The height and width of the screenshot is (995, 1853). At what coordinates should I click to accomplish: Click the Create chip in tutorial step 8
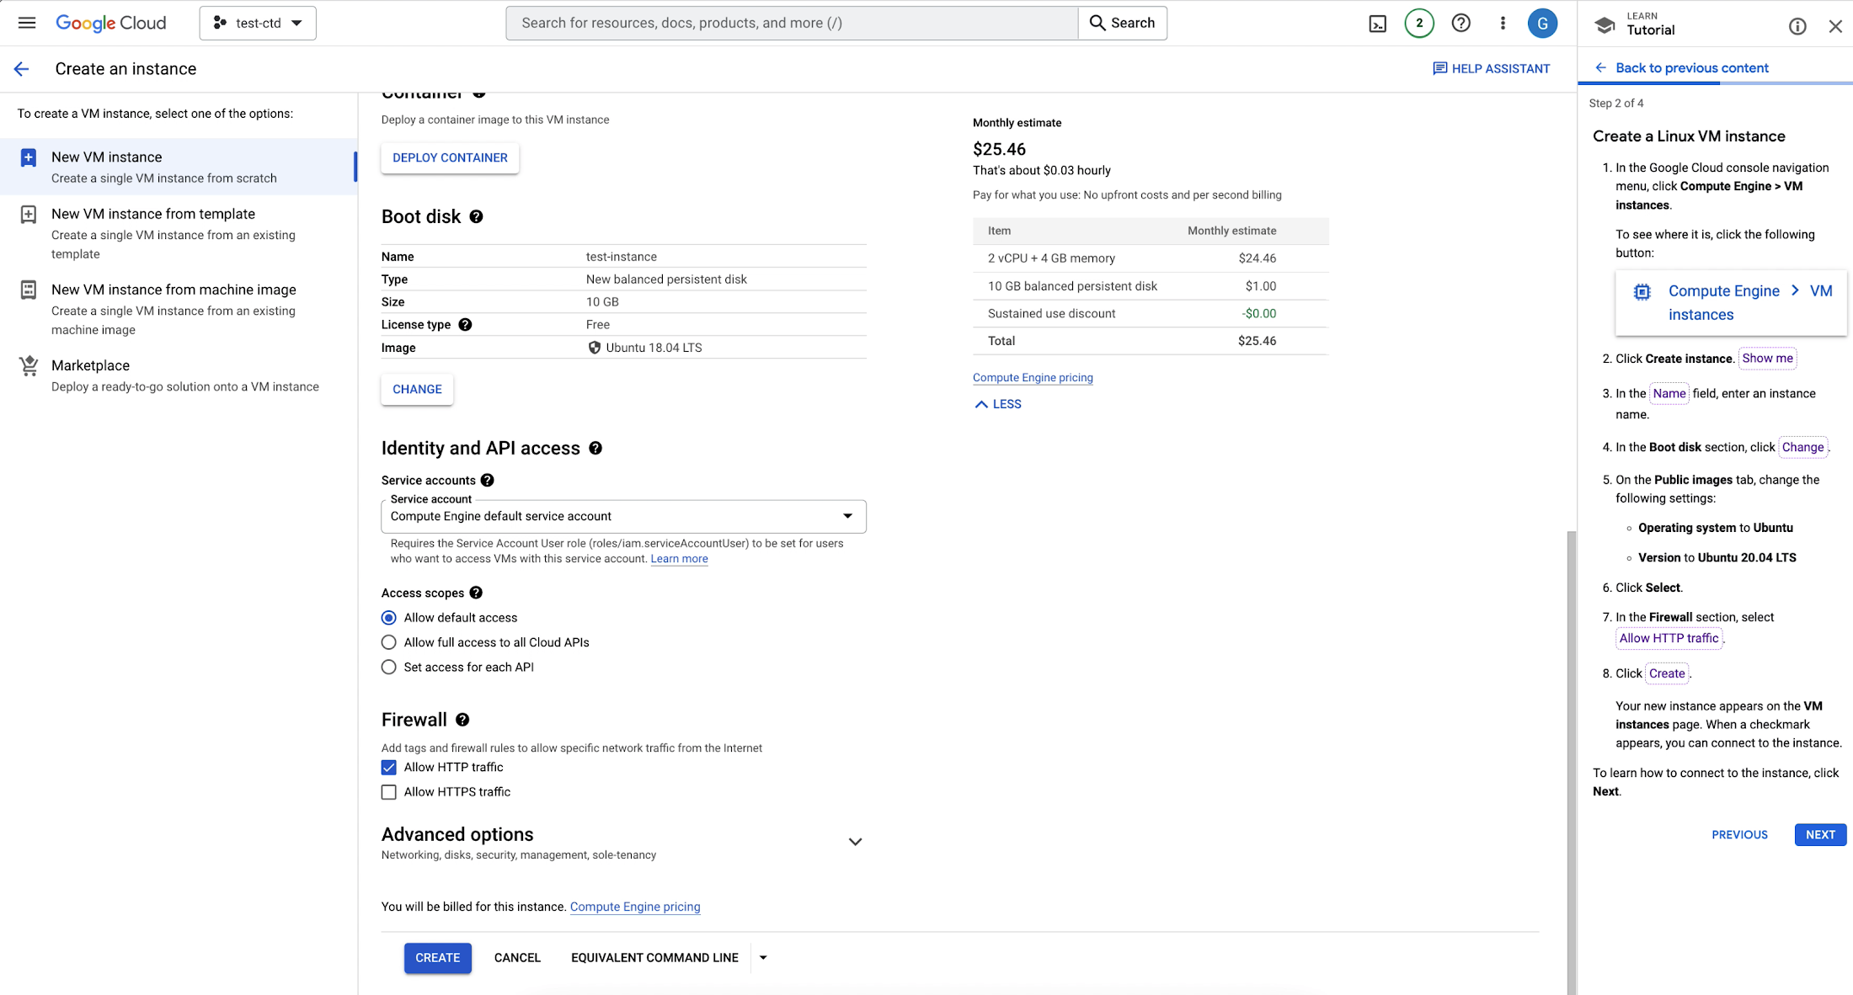1667,673
